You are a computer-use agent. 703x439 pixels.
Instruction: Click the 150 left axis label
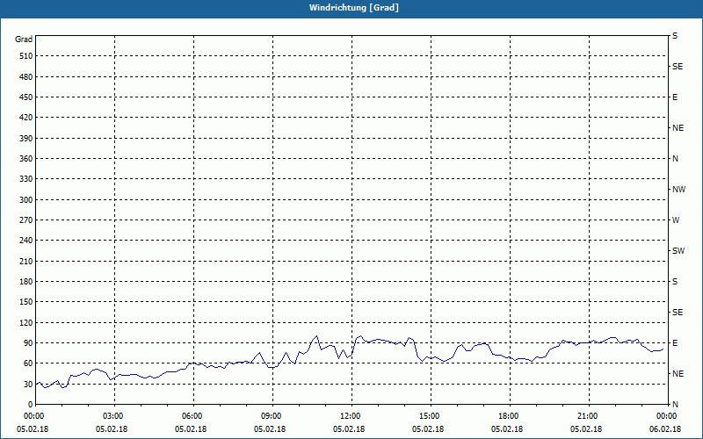pyautogui.click(x=26, y=302)
